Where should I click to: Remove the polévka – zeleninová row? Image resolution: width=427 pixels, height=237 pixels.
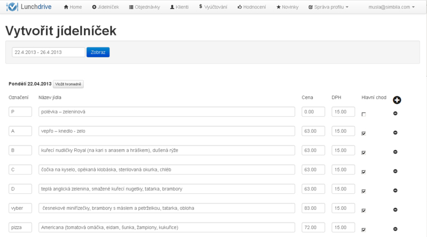(396, 113)
